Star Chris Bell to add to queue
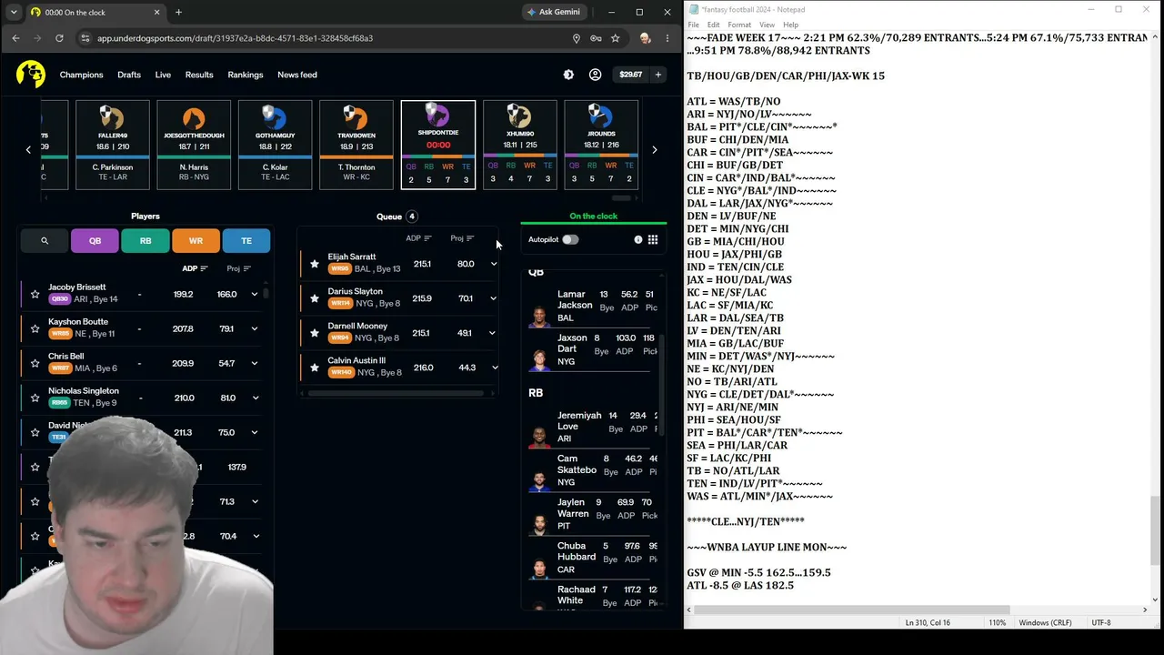Image resolution: width=1164 pixels, height=655 pixels. 35,363
